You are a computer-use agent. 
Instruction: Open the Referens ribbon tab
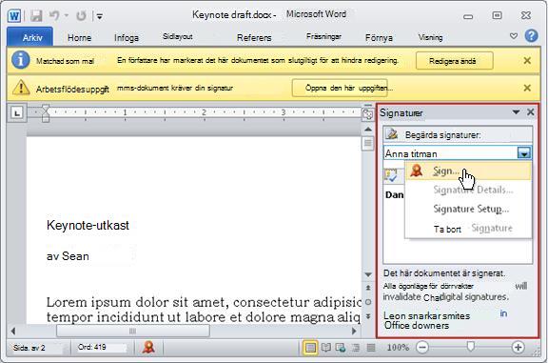[254, 37]
